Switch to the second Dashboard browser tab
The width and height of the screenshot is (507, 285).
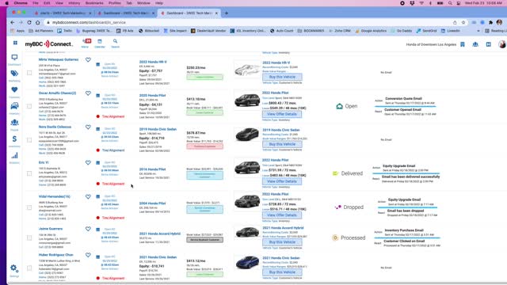[x=125, y=13]
